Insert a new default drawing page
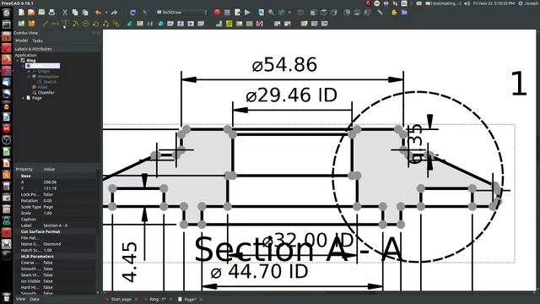Image resolution: width=540 pixels, height=304 pixels. pos(21,24)
